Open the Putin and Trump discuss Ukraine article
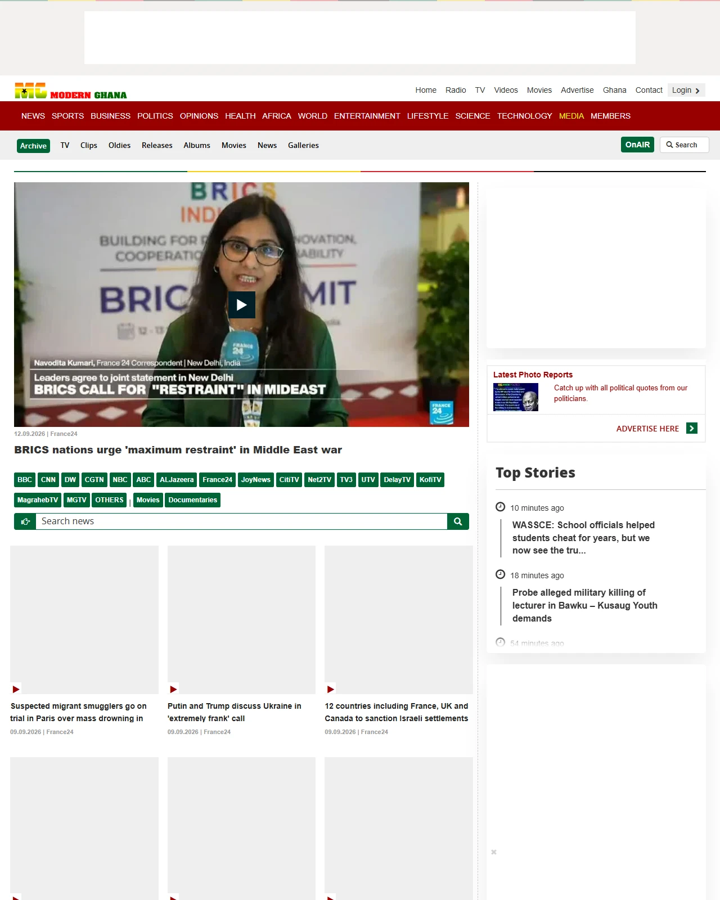Image resolution: width=720 pixels, height=900 pixels. (234, 712)
